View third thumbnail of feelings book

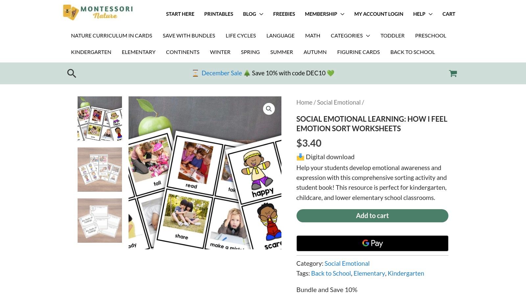tap(100, 220)
